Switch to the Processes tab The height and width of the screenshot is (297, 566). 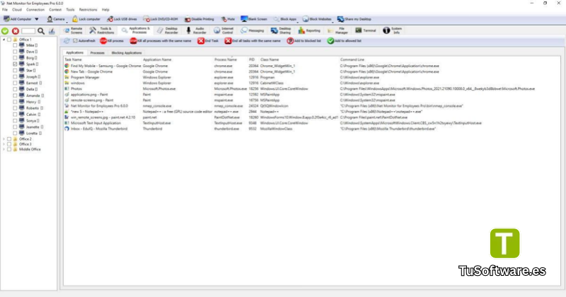click(x=97, y=53)
